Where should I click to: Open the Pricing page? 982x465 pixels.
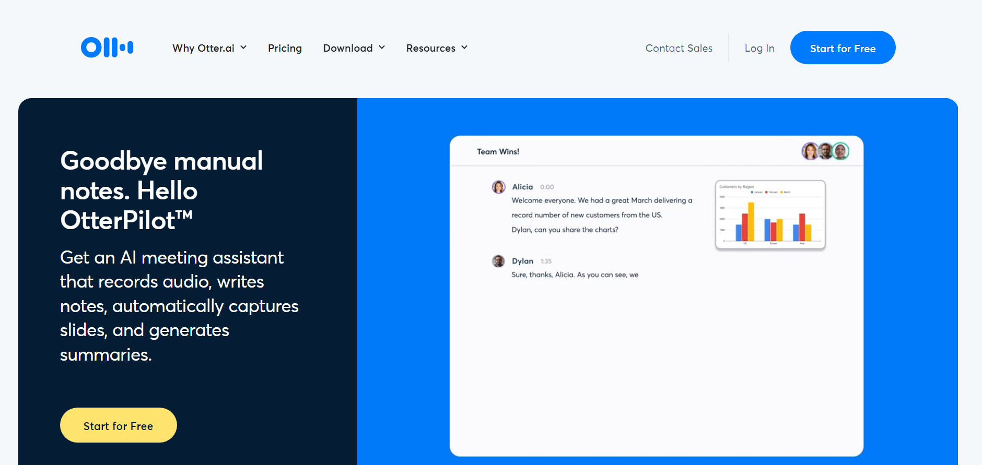tap(285, 48)
